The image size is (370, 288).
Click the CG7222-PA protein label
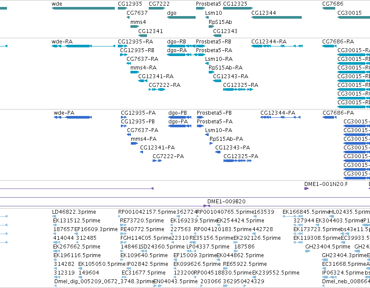click(x=168, y=156)
